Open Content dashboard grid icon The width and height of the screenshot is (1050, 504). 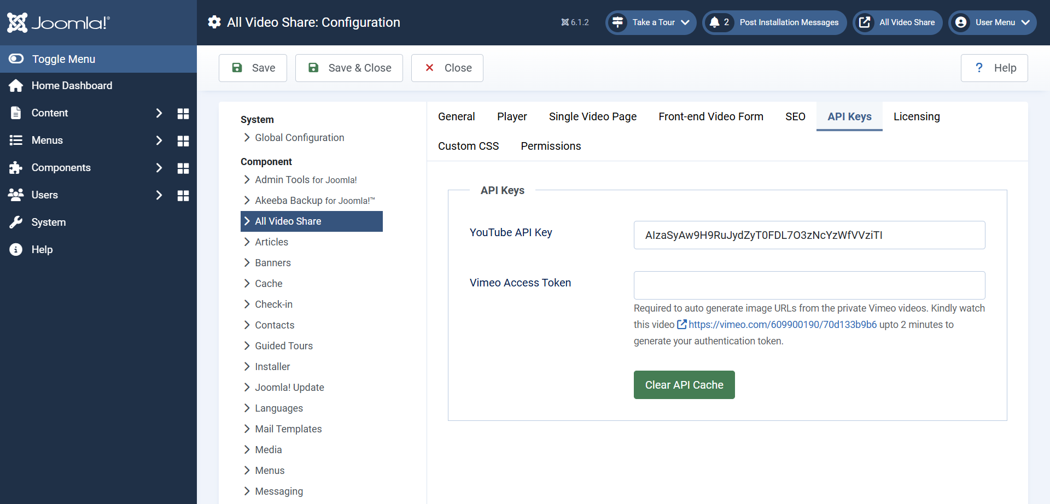(x=183, y=113)
